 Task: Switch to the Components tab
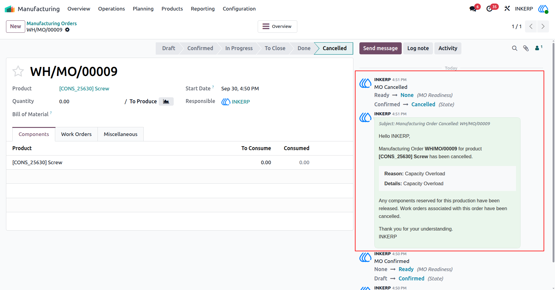tap(34, 134)
